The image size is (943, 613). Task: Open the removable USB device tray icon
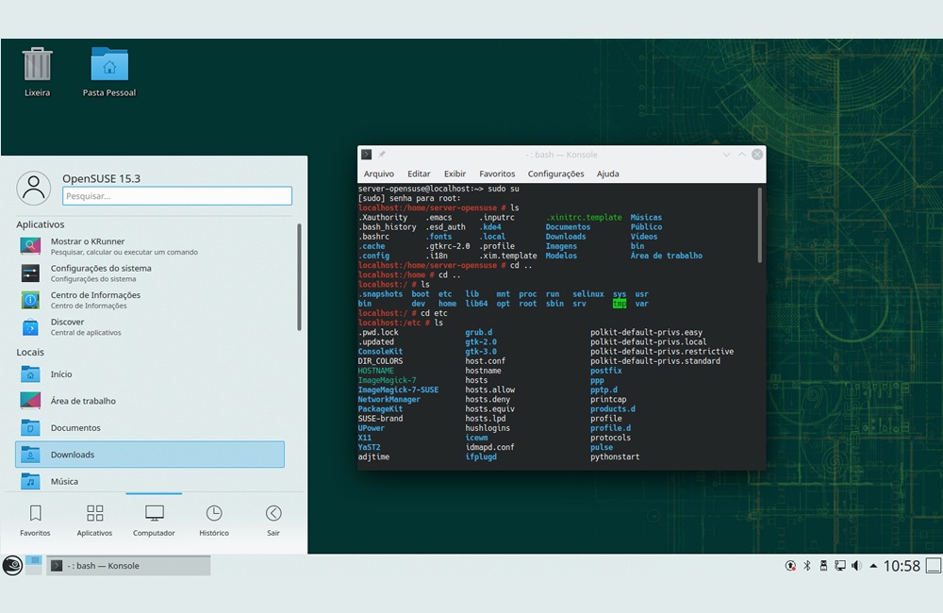823,566
